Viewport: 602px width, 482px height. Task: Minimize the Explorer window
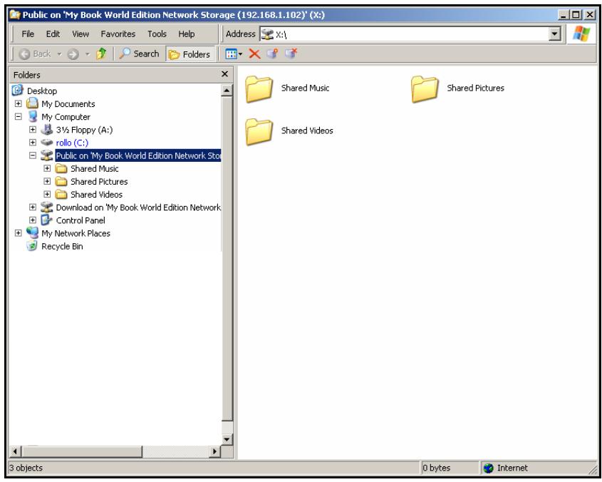pyautogui.click(x=564, y=15)
